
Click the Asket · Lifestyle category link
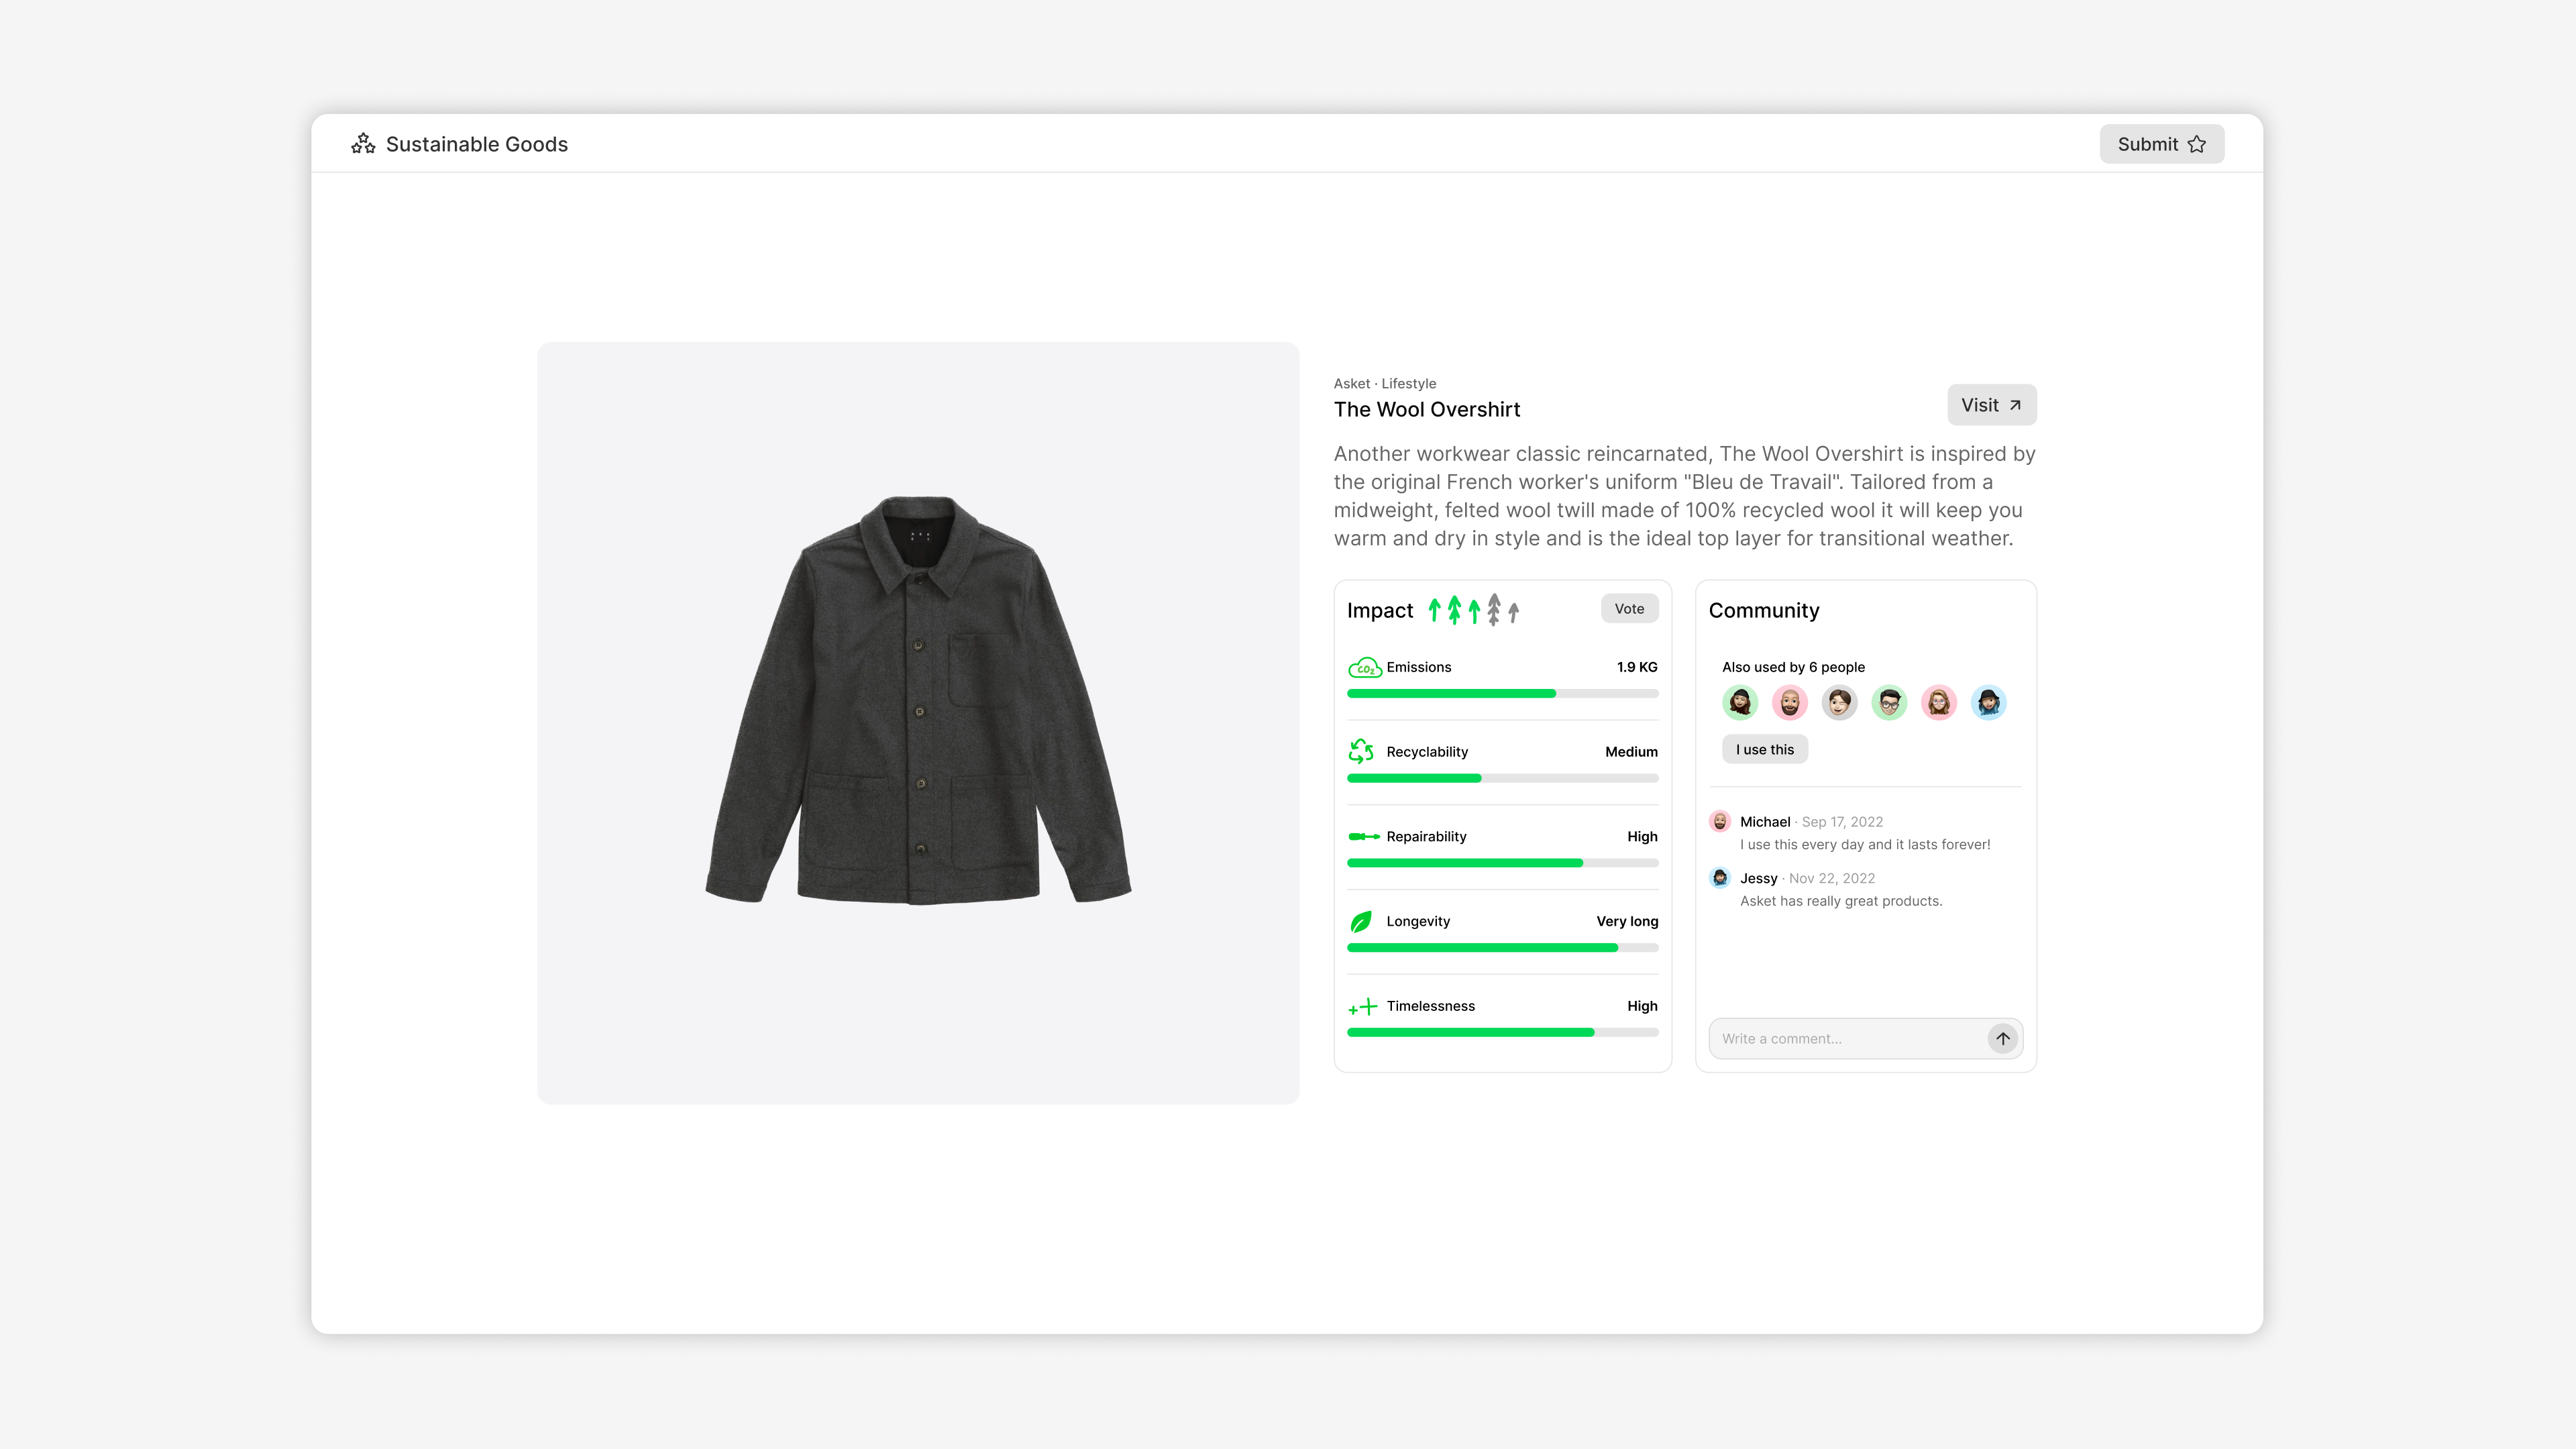1384,383
